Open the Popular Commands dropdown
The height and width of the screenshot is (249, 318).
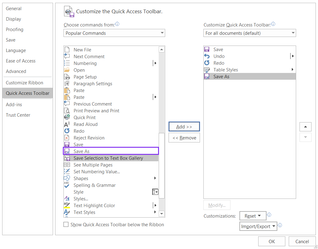click(114, 33)
